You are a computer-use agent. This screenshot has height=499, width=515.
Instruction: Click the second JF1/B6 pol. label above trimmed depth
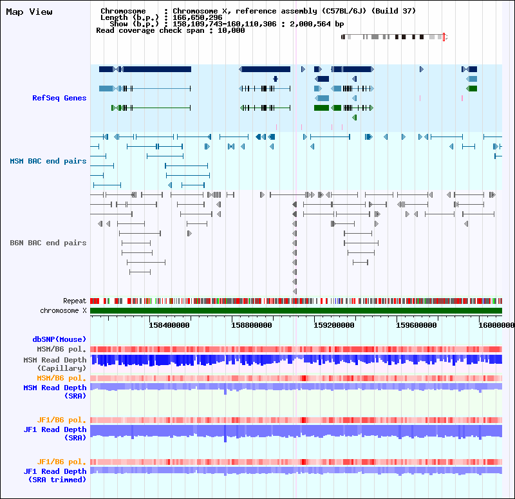pyautogui.click(x=61, y=462)
